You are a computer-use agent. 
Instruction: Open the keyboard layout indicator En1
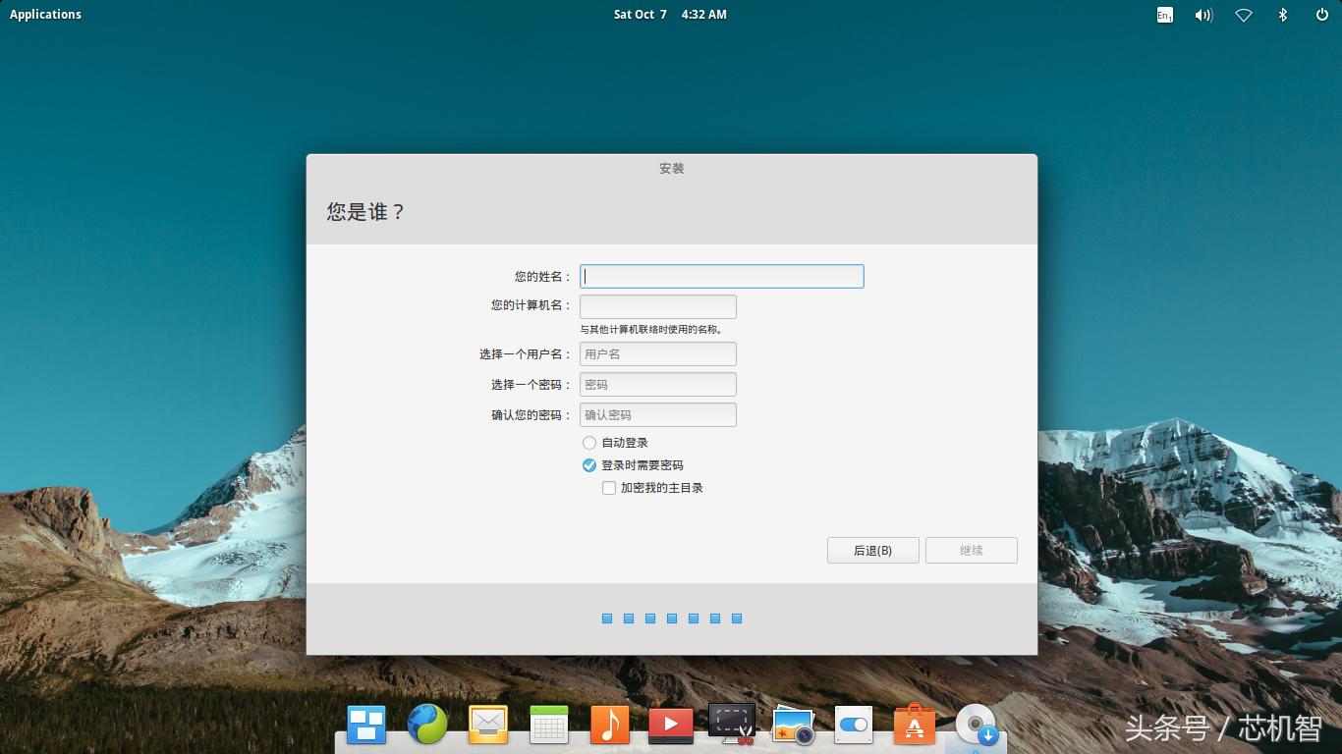point(1164,15)
